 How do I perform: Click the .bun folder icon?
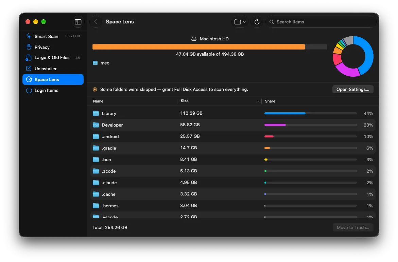pos(96,160)
